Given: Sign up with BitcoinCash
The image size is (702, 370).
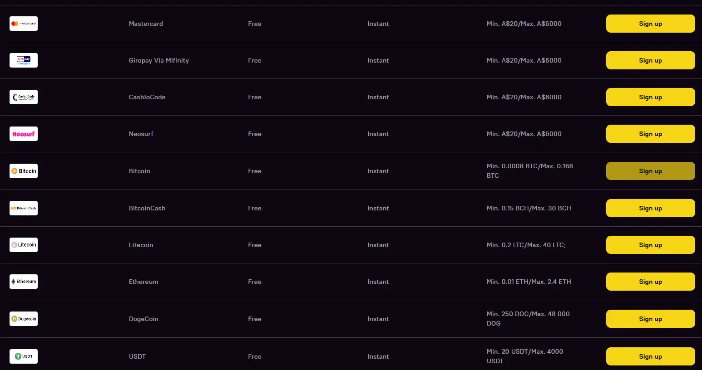Looking at the screenshot, I should tap(650, 208).
